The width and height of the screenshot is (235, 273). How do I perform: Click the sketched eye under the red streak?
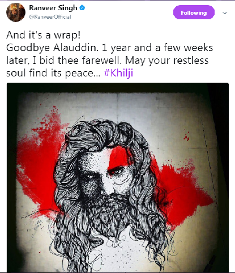(118, 172)
